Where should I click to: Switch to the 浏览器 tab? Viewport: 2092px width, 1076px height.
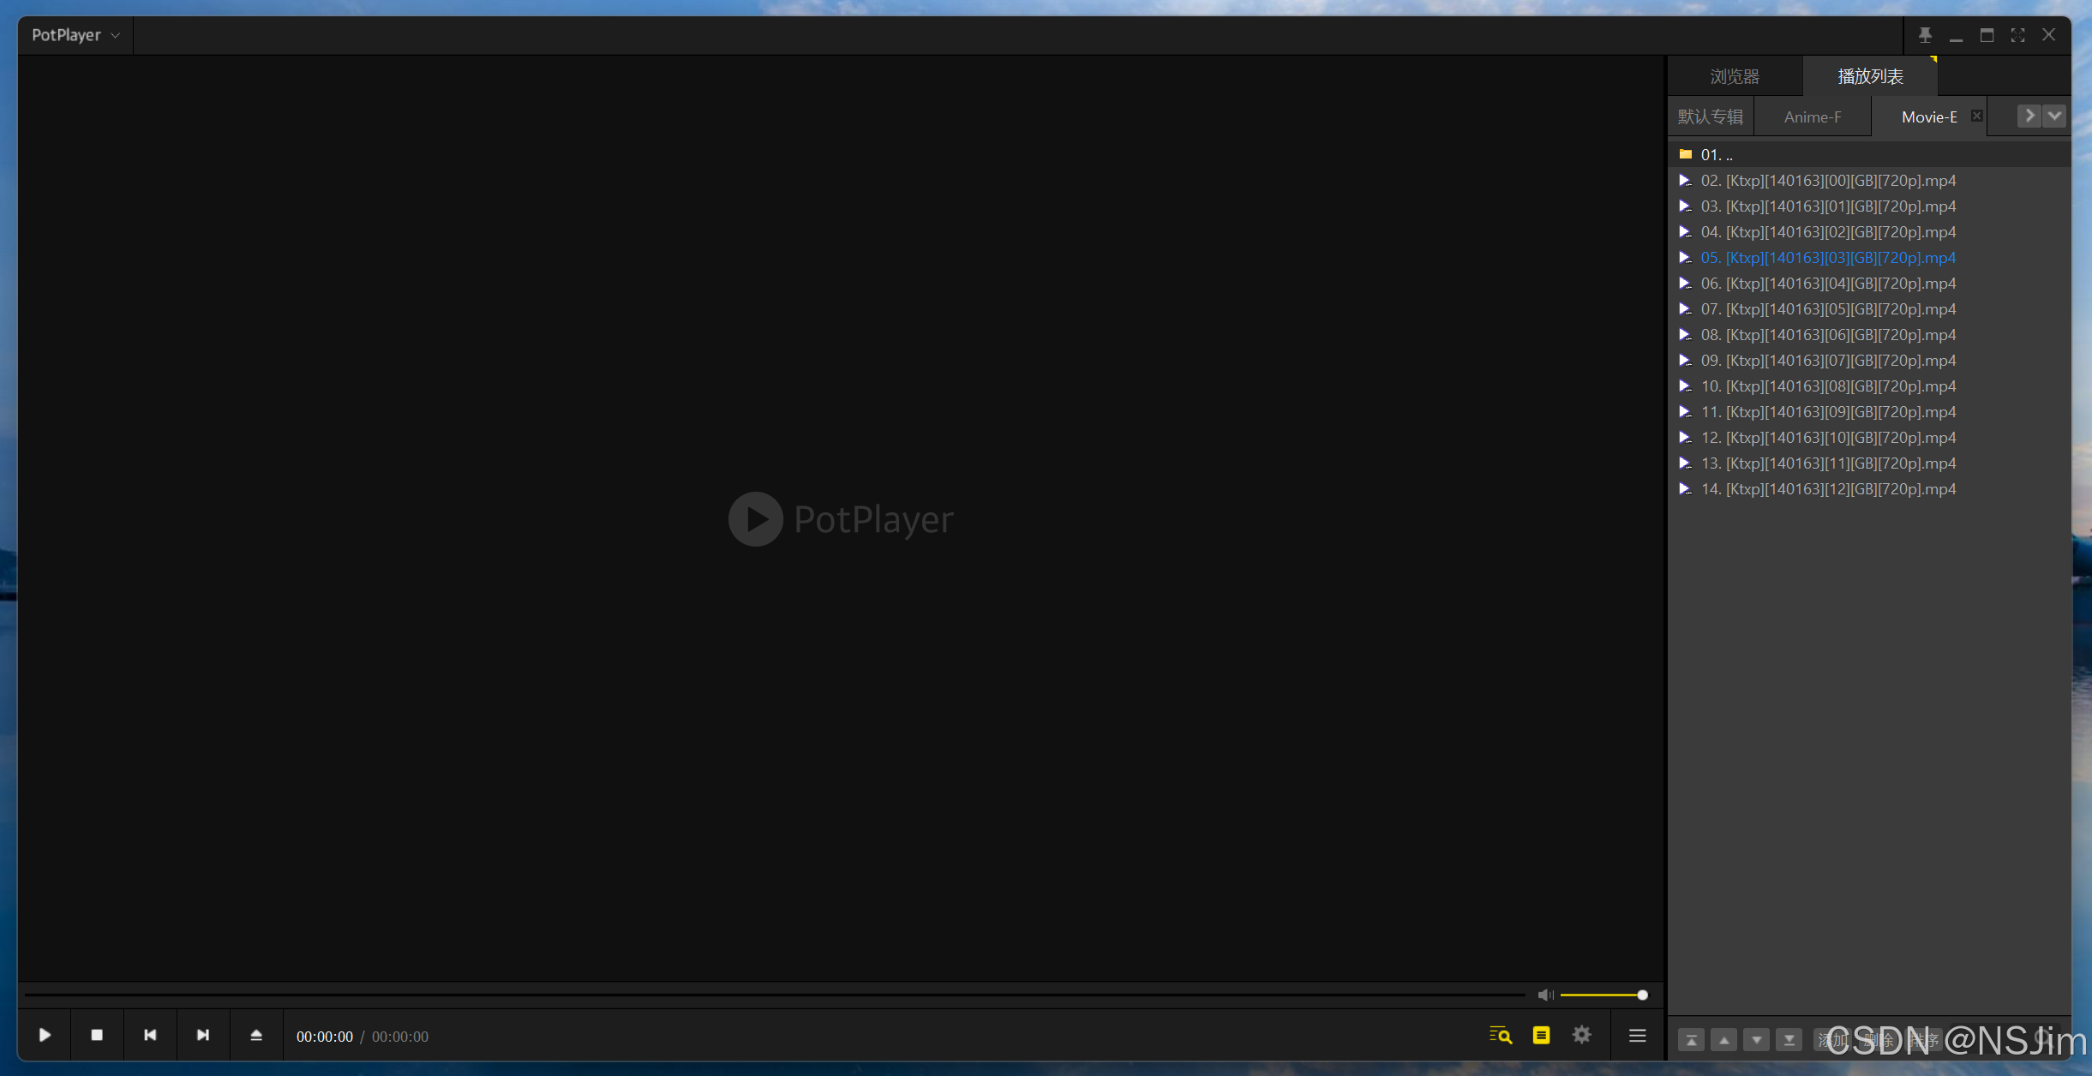coord(1735,76)
